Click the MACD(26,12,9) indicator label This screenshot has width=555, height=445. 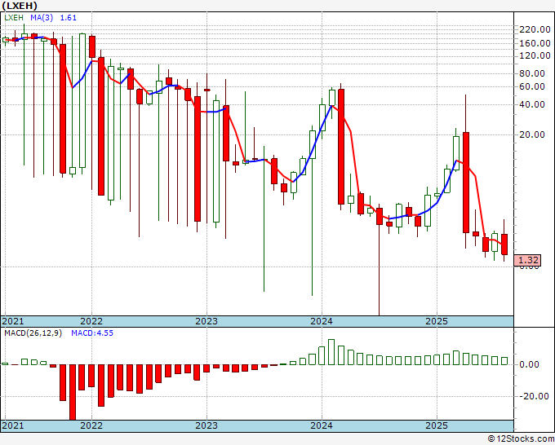pos(33,333)
